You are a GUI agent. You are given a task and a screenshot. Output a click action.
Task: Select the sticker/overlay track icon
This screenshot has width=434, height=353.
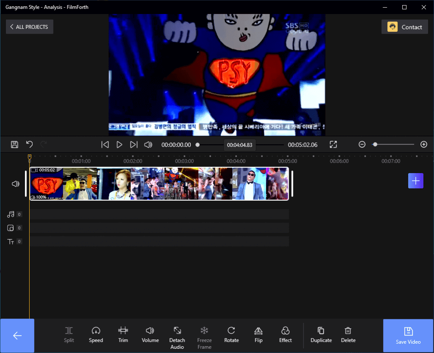tap(11, 228)
